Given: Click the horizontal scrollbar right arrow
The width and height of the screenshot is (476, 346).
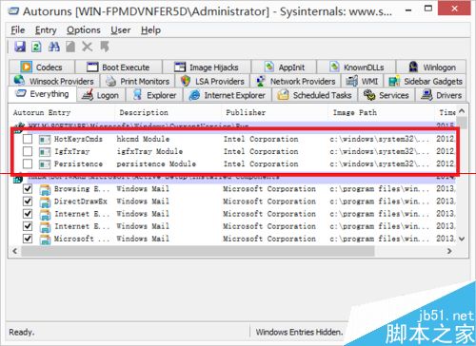Looking at the screenshot, I should pos(449,251).
